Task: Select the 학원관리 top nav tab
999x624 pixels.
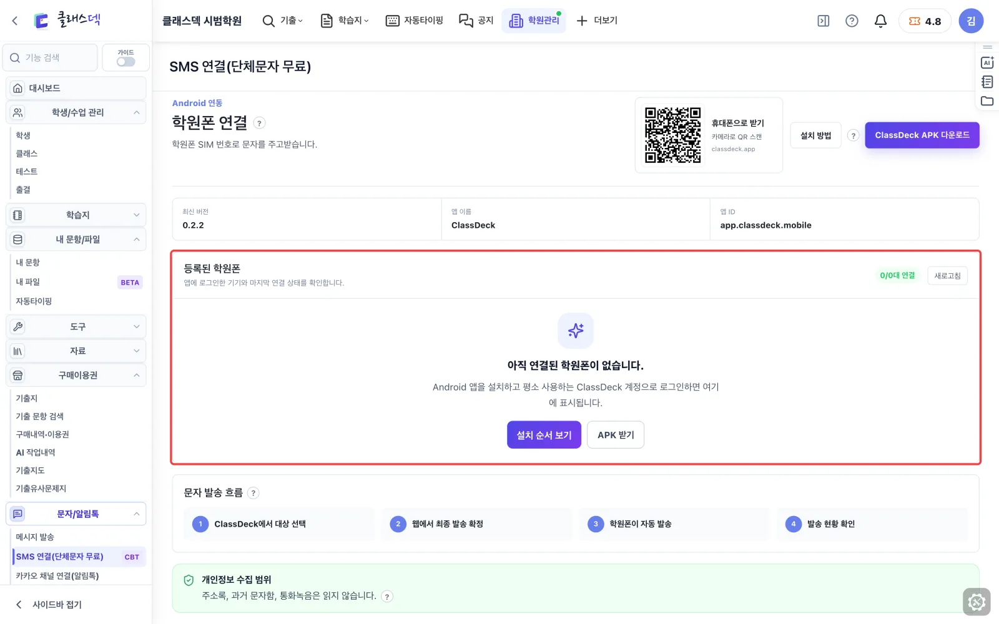Action: point(534,21)
